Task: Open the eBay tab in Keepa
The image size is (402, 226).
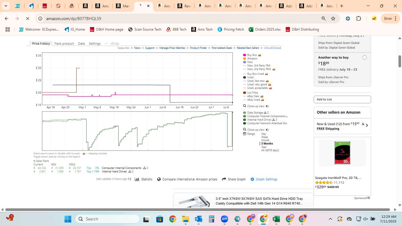Action: coord(115,44)
